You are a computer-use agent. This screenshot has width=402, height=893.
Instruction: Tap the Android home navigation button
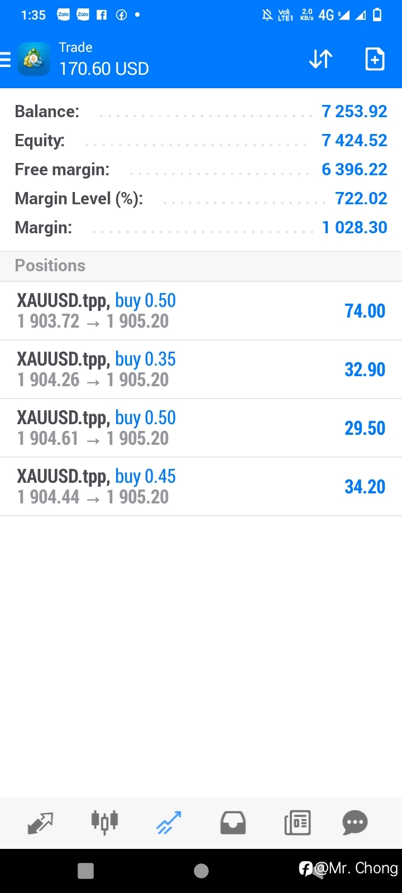tap(201, 871)
